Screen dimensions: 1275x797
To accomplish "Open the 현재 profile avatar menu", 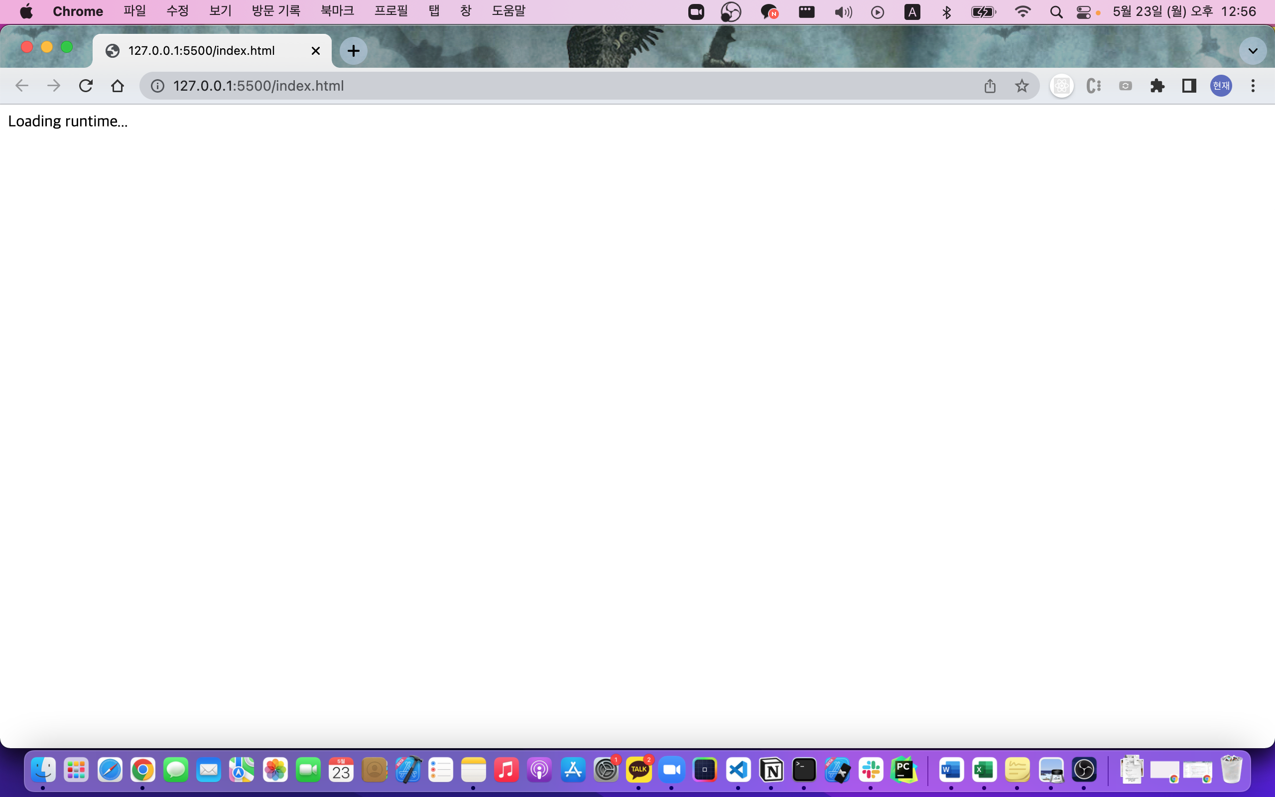I will [1221, 85].
